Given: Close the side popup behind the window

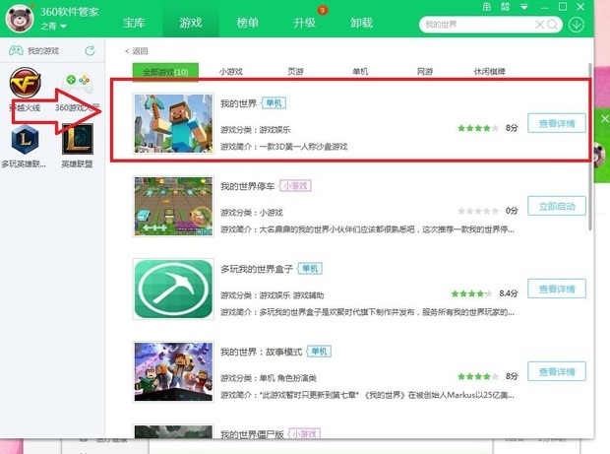Looking at the screenshot, I should (x=604, y=119).
